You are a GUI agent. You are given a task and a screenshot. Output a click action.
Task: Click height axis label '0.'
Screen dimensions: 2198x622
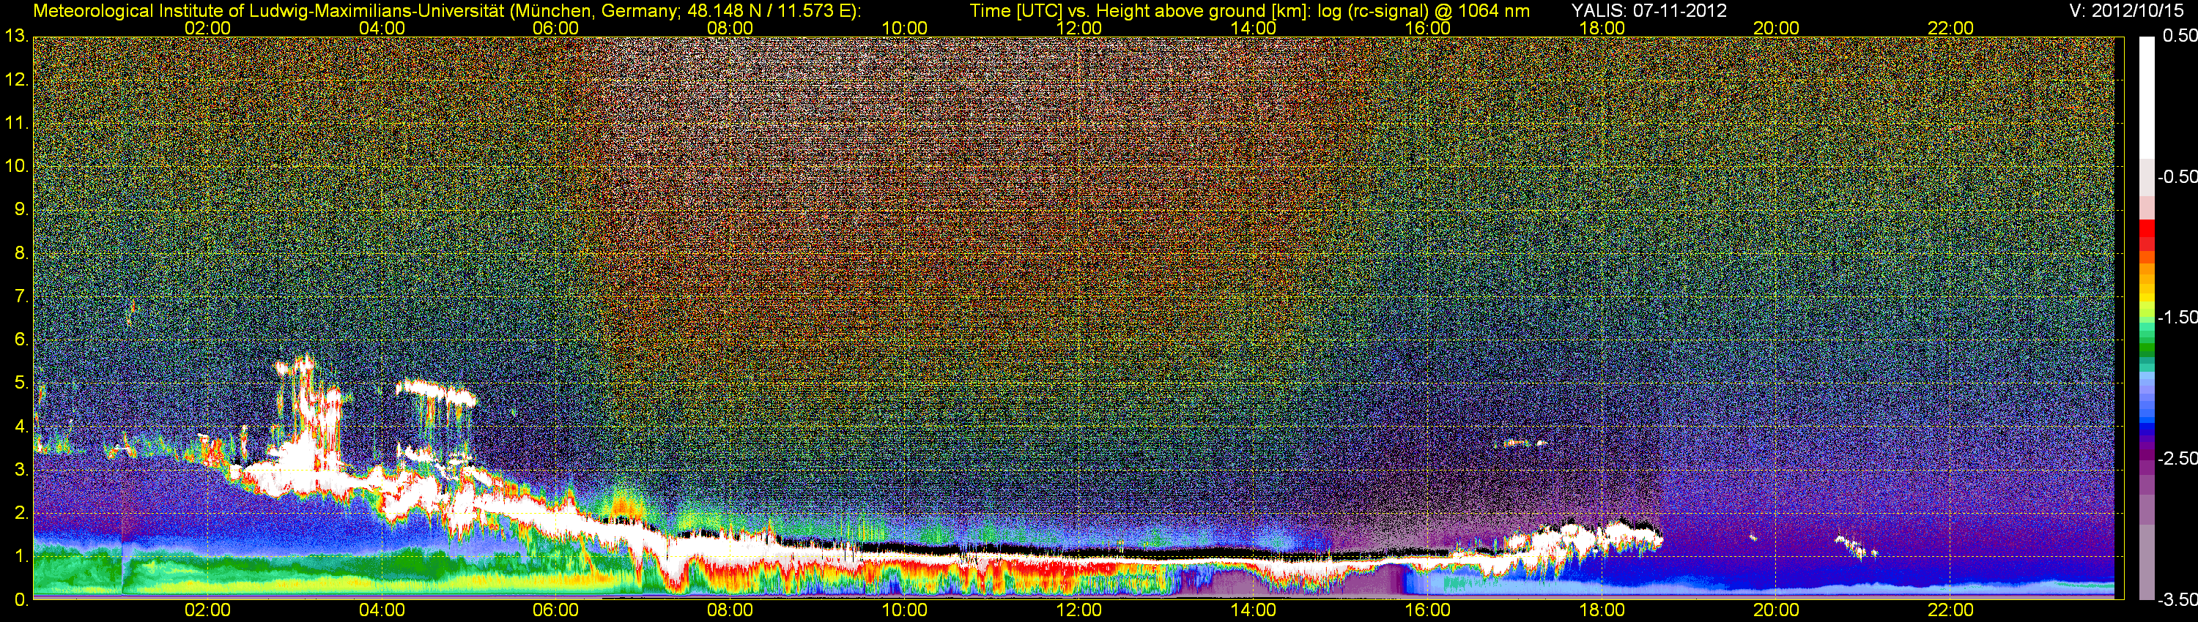pyautogui.click(x=21, y=601)
